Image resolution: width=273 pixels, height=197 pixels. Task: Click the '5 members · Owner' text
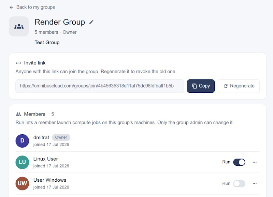tap(56, 32)
